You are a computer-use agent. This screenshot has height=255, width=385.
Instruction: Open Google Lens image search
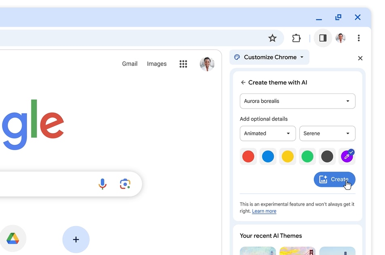125,184
